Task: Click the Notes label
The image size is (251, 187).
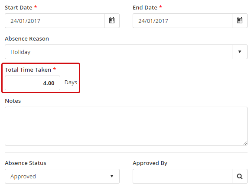Action: click(x=13, y=101)
